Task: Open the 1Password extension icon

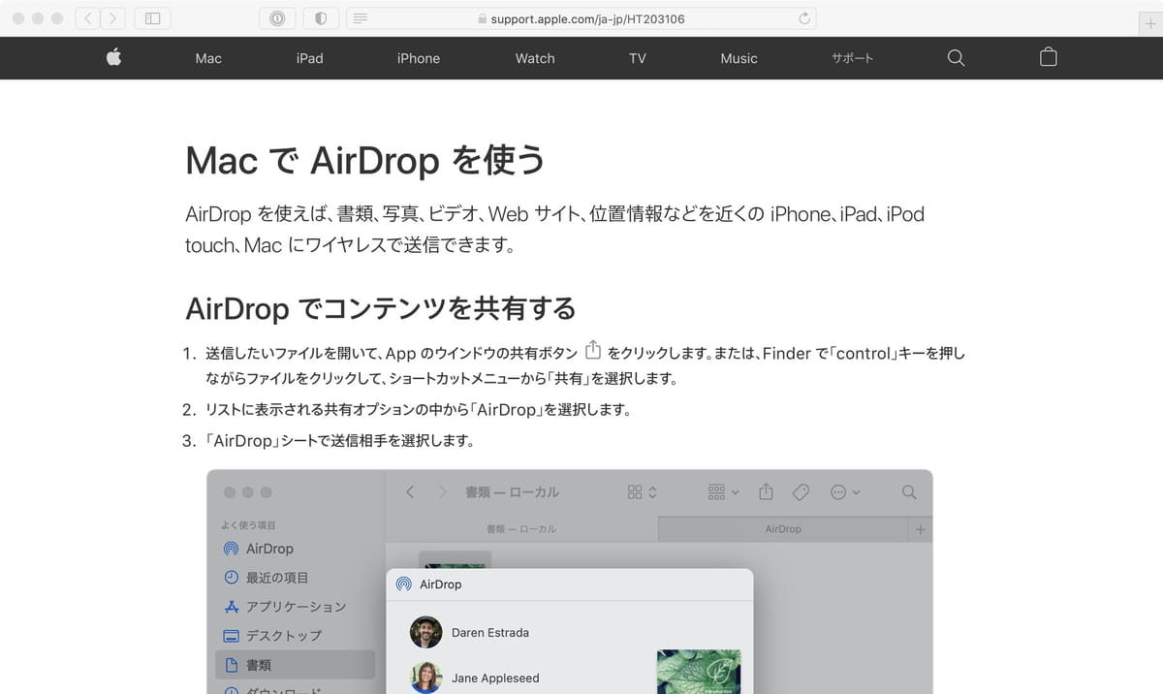Action: [277, 18]
